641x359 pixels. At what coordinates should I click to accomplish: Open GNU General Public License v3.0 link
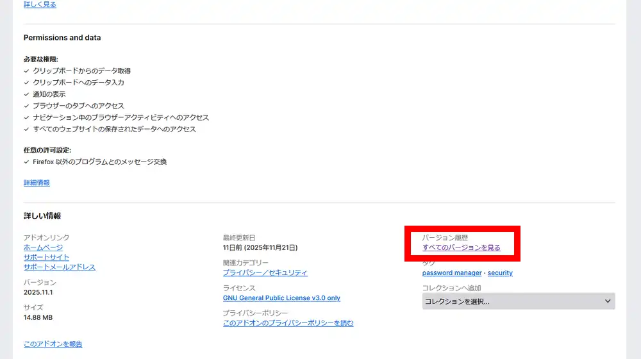(281, 298)
